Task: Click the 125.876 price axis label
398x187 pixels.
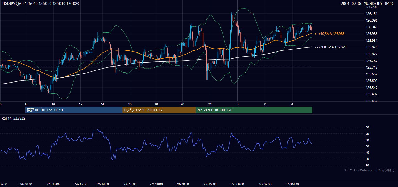Action: point(372,47)
